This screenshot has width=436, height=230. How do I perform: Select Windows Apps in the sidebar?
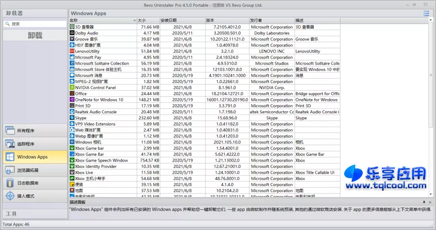[x=35, y=157]
